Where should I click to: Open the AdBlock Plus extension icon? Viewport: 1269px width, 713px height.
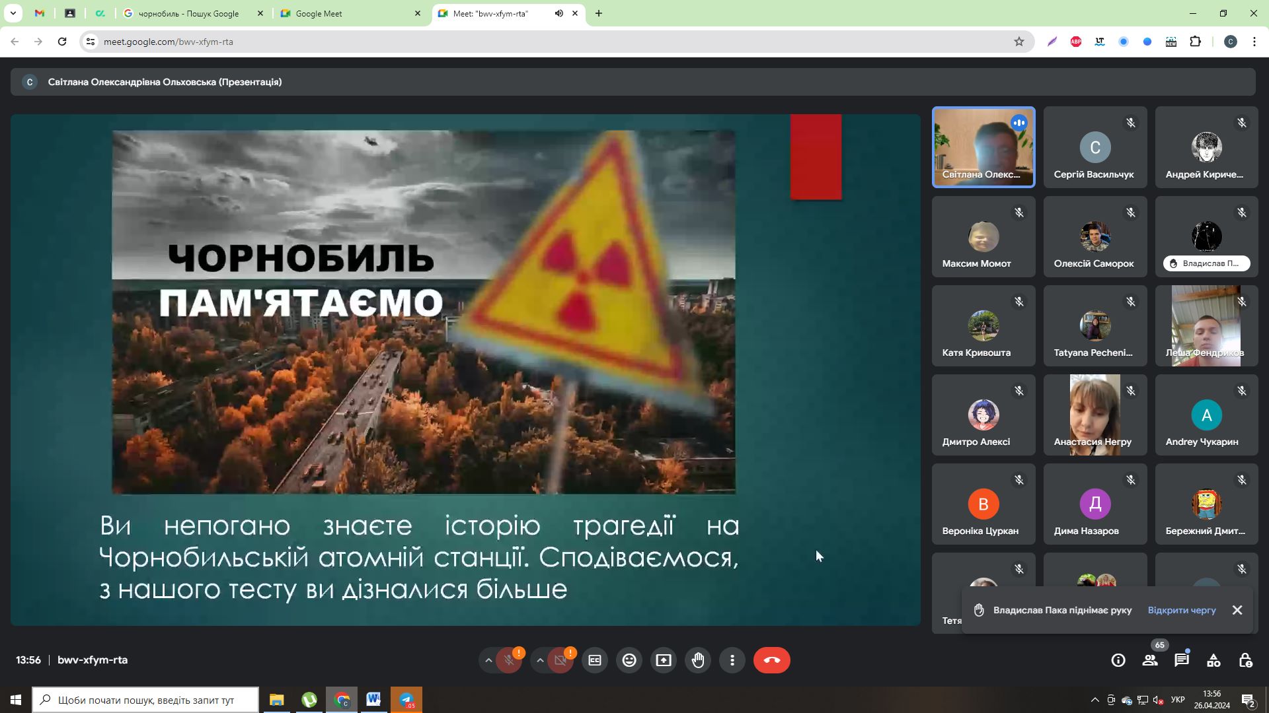point(1076,42)
